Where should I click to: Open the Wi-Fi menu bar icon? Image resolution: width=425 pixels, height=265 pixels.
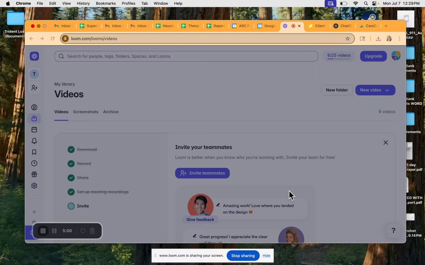click(356, 3)
